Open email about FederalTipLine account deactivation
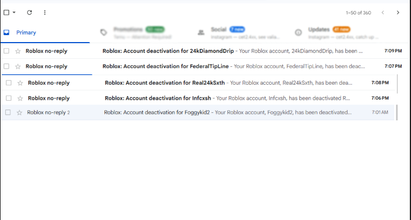The width and height of the screenshot is (411, 220). 204,66
